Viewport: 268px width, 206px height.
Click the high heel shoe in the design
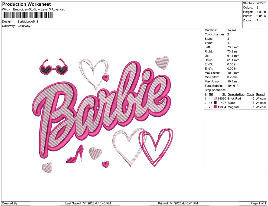point(75,154)
